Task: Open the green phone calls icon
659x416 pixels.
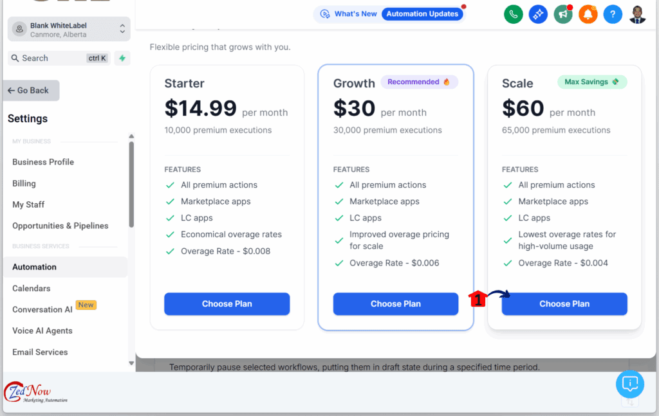Action: 513,14
